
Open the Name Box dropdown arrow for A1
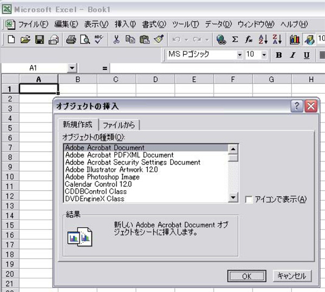click(x=72, y=68)
